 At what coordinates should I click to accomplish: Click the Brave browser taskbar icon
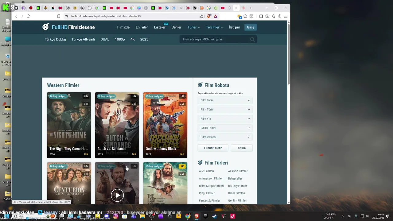196,216
